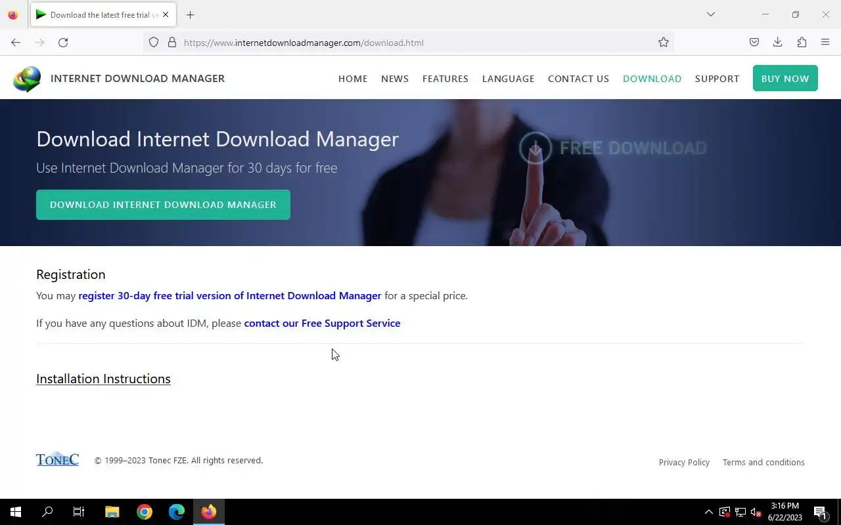This screenshot has height=525, width=841.
Task: Open the Firefox application menu
Action: (x=825, y=43)
